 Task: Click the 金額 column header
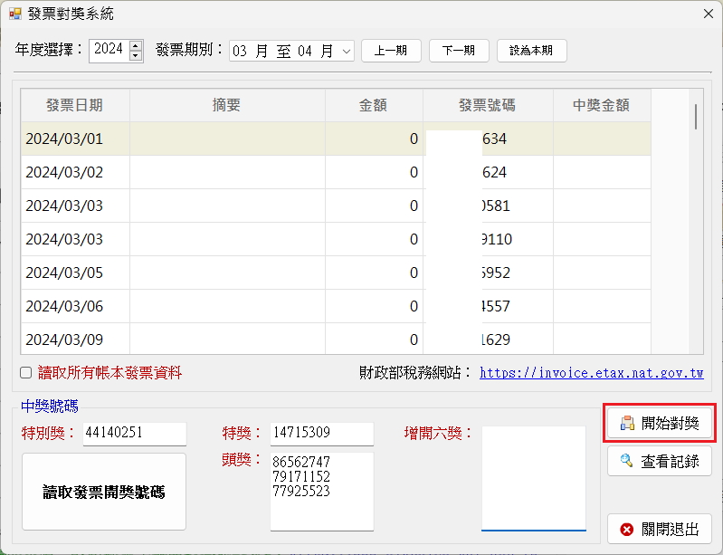pyautogui.click(x=374, y=105)
